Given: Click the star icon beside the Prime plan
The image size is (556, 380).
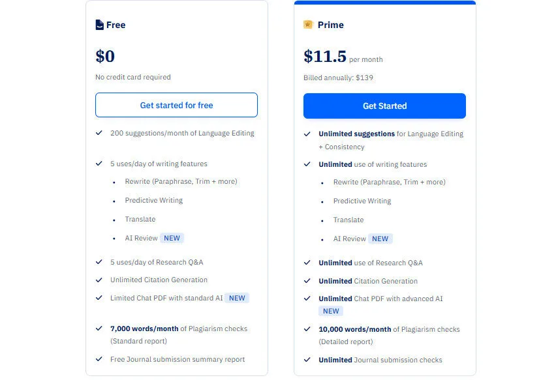Looking at the screenshot, I should click(x=307, y=25).
